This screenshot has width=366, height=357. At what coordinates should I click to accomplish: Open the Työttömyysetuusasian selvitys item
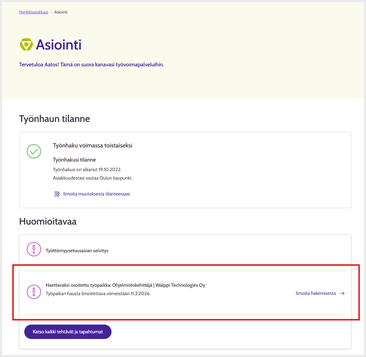pyautogui.click(x=77, y=251)
